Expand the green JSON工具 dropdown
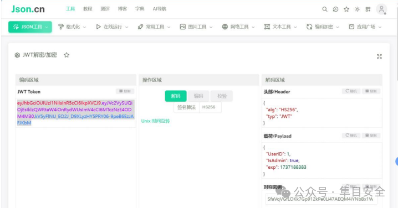 click(30, 27)
